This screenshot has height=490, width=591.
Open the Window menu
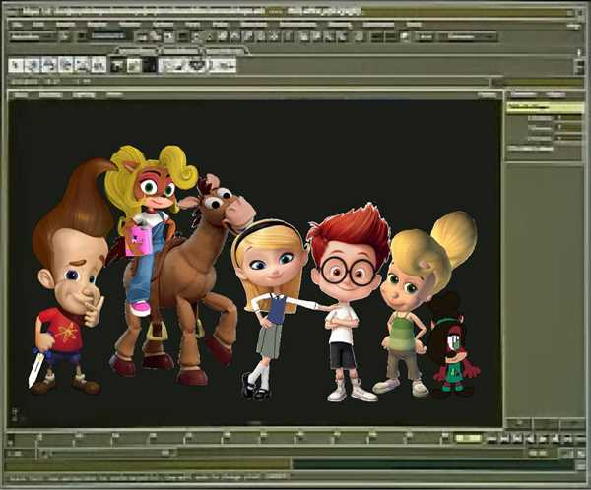pos(163,25)
